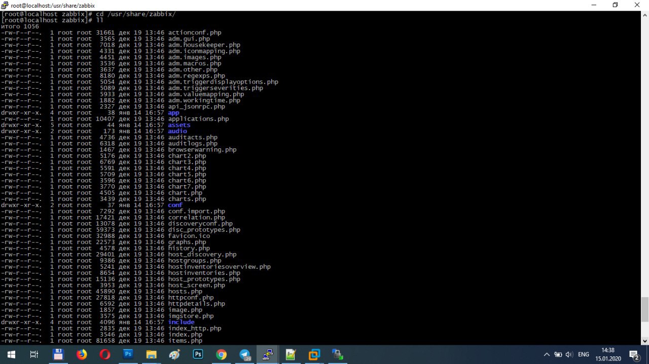
Task: Click the blue directory name conf
Action: pyautogui.click(x=175, y=205)
